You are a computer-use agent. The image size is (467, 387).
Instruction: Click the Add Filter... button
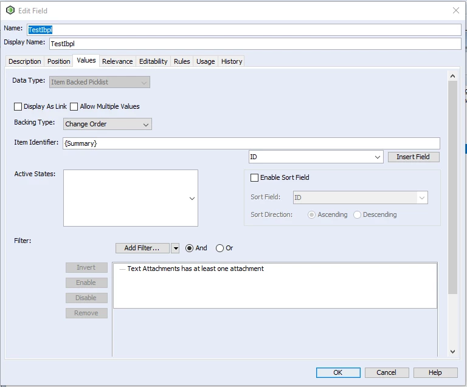tap(142, 248)
